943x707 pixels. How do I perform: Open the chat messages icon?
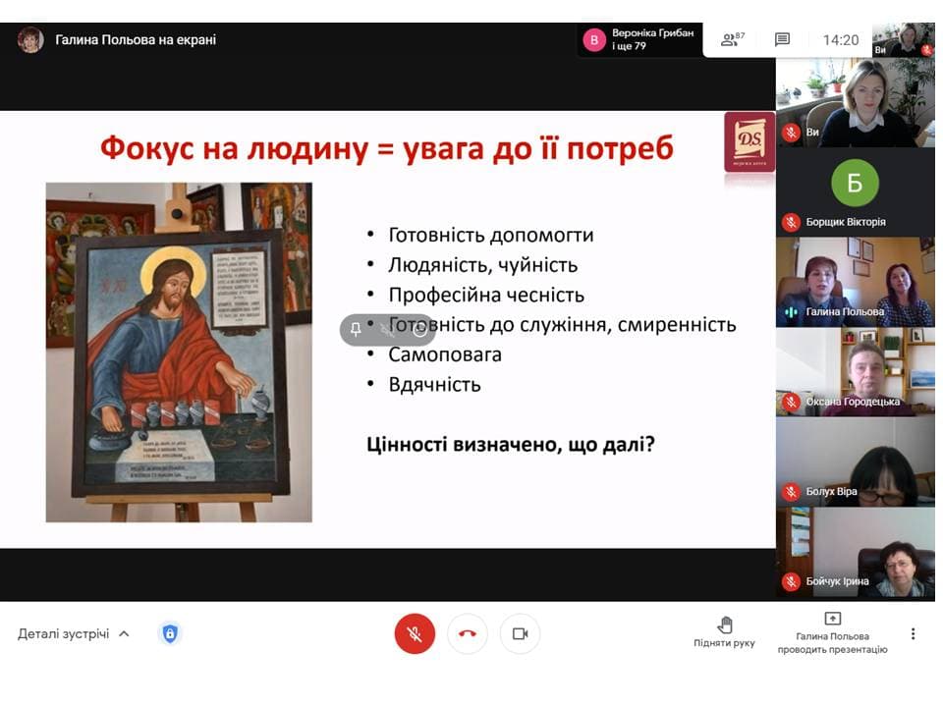(782, 39)
